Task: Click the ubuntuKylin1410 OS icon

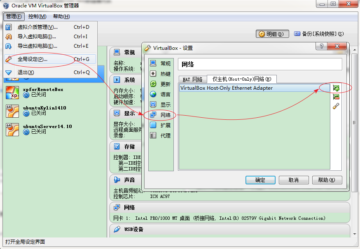Action: pos(12,111)
